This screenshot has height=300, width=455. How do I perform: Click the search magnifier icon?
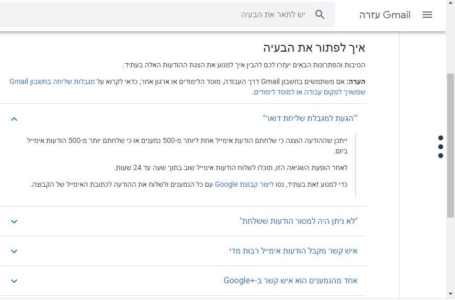[x=320, y=15]
